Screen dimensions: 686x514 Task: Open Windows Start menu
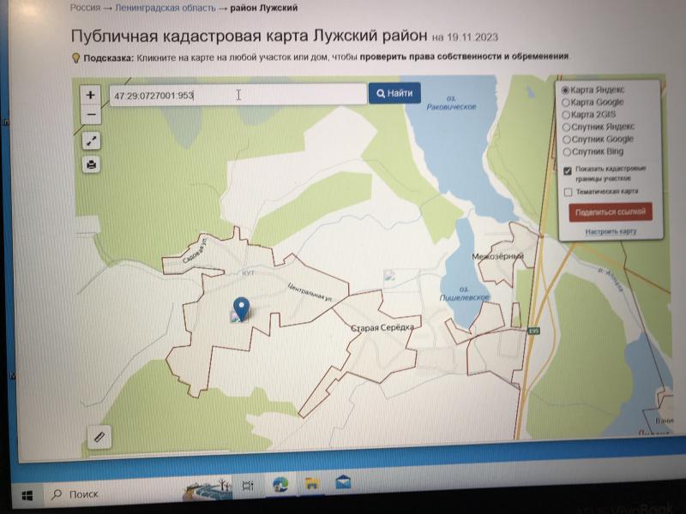[x=27, y=495]
